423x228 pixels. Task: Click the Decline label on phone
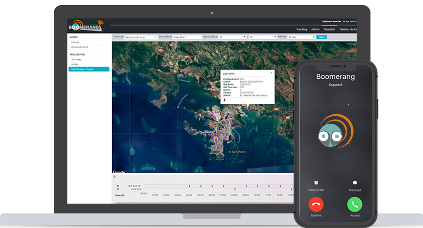pos(316,215)
